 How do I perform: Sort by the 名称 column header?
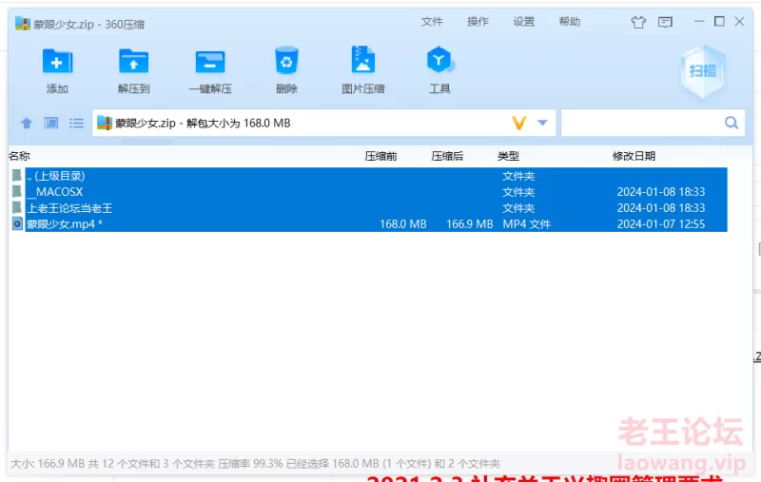[x=19, y=156]
